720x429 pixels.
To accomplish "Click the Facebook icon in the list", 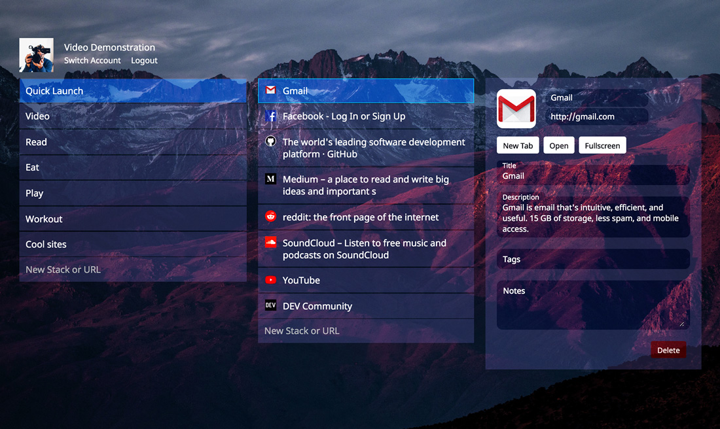I will [x=270, y=116].
